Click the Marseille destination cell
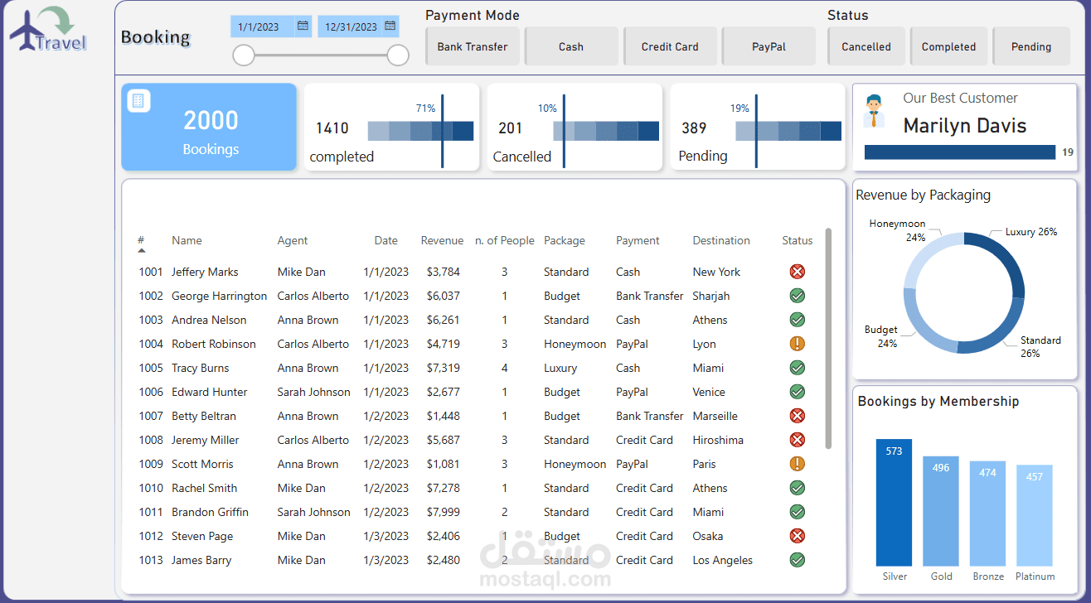The height and width of the screenshot is (603, 1091). click(x=715, y=416)
